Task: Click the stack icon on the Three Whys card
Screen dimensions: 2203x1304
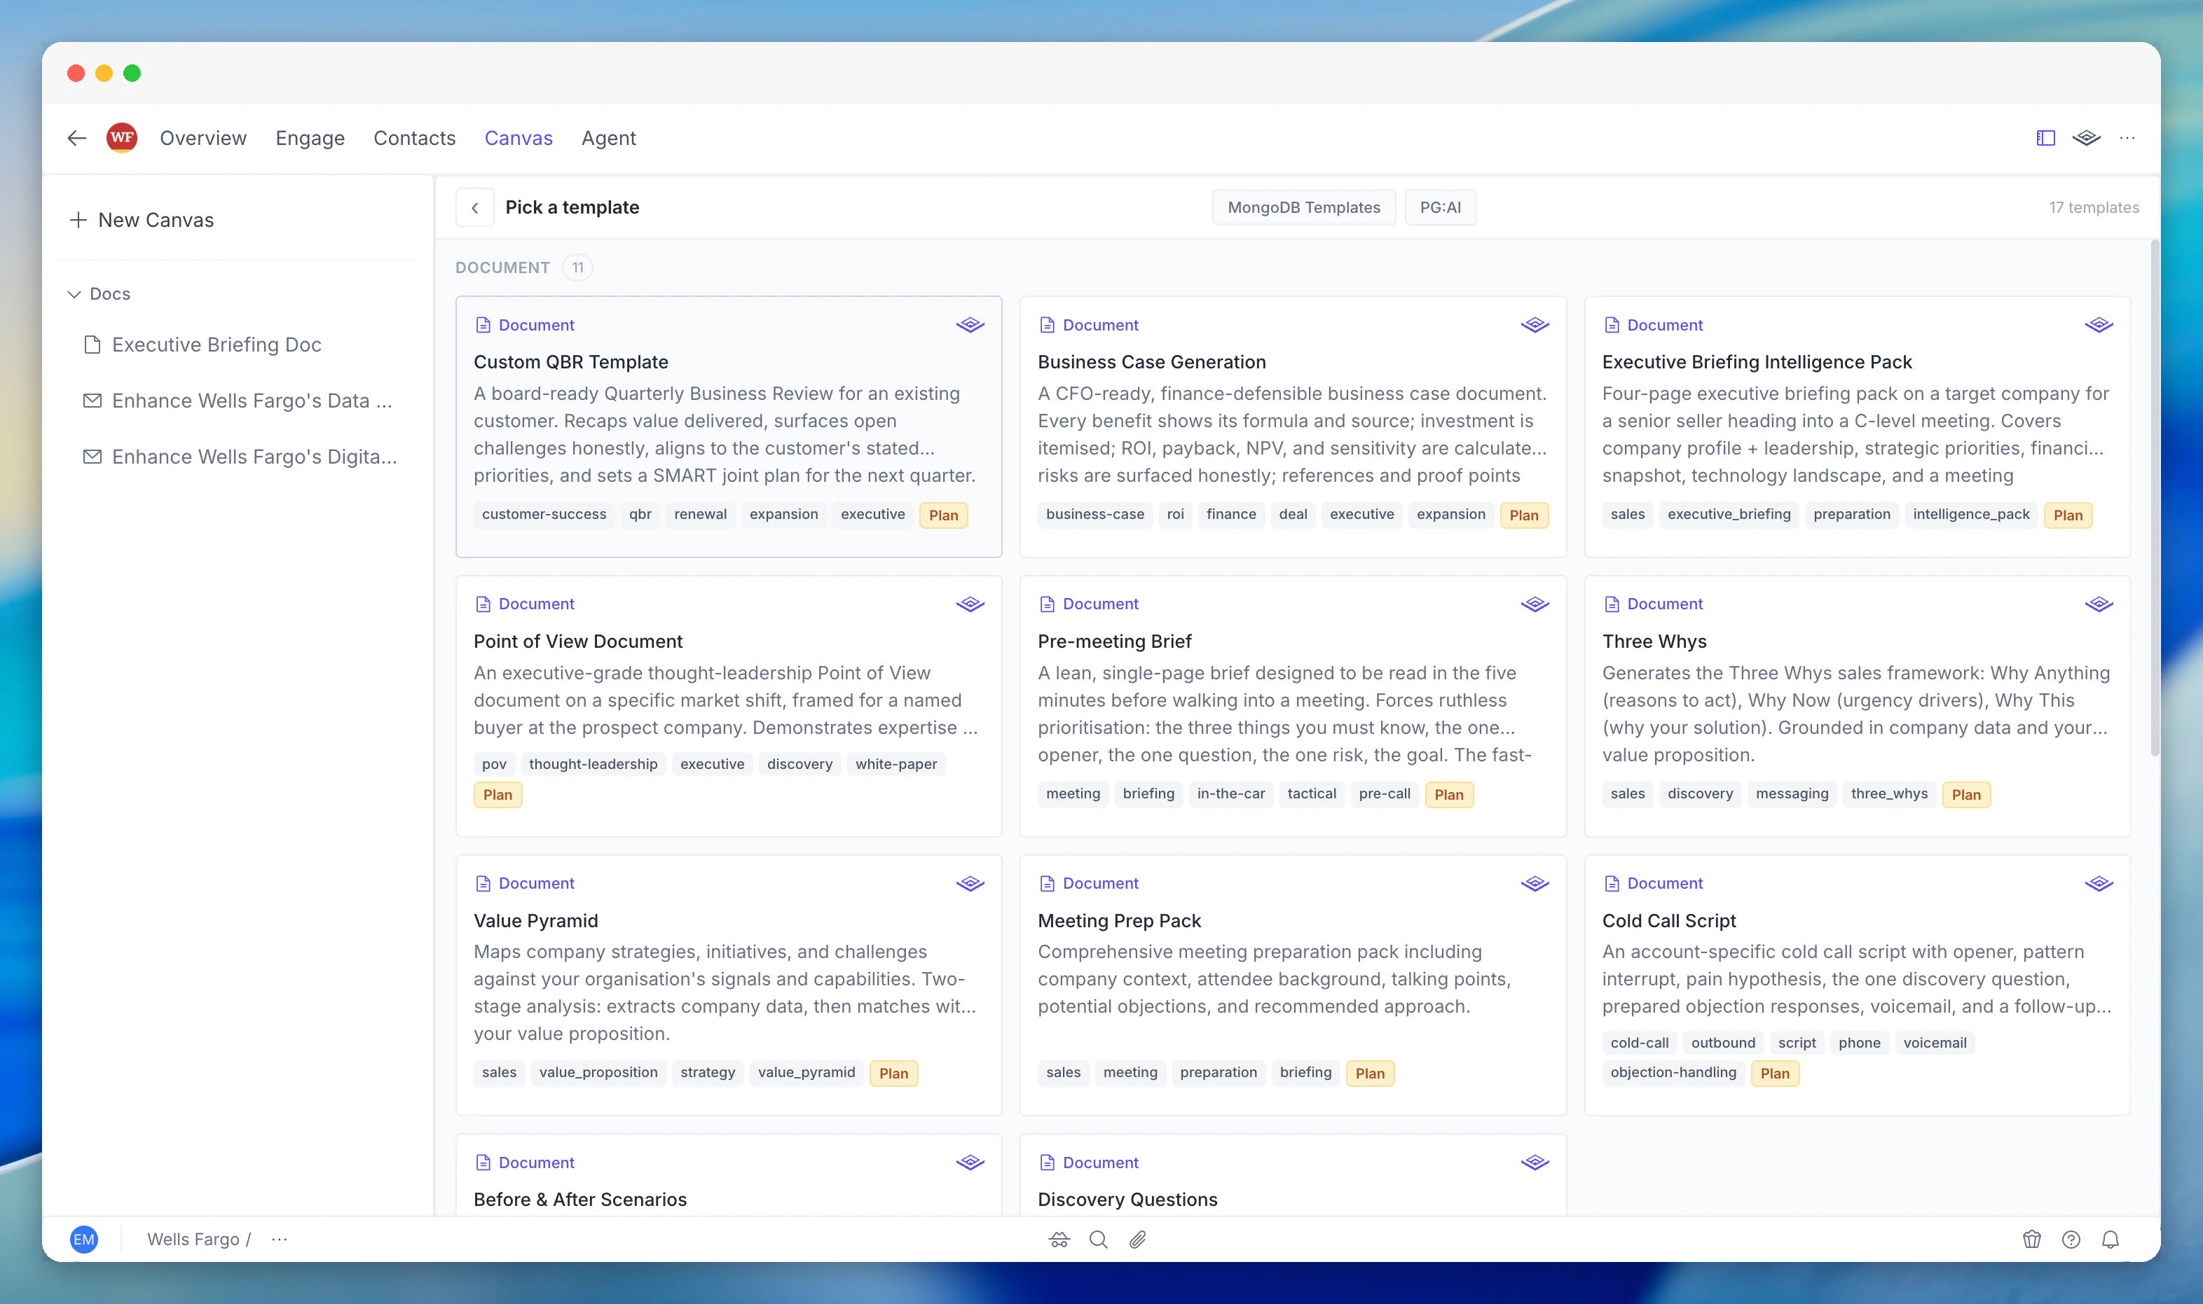Action: pos(2099,604)
